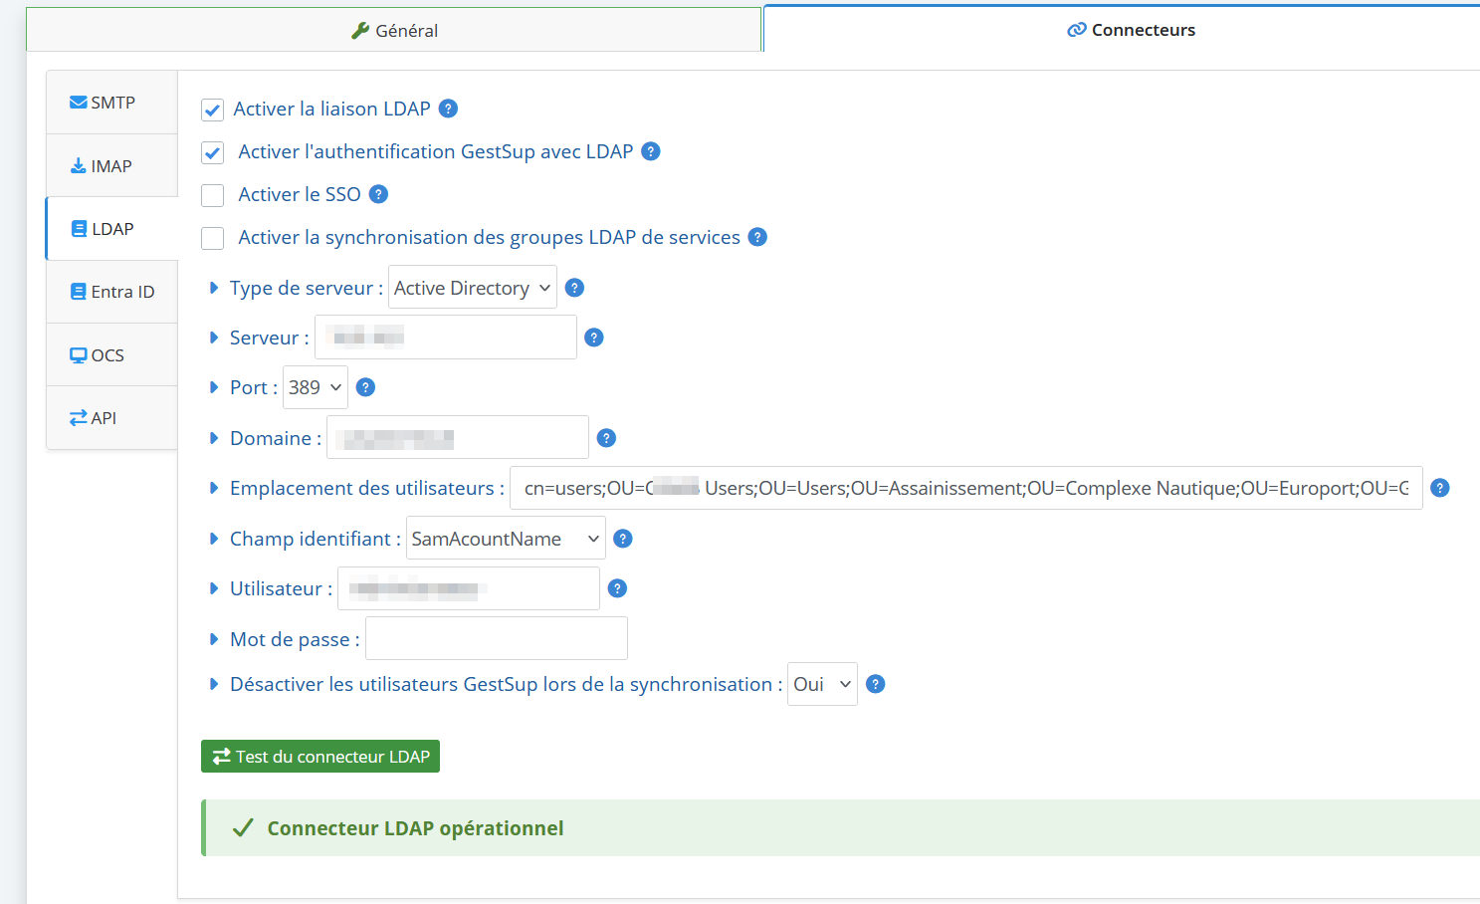Open the SMTP connector tab
This screenshot has height=904, width=1480.
click(x=112, y=103)
